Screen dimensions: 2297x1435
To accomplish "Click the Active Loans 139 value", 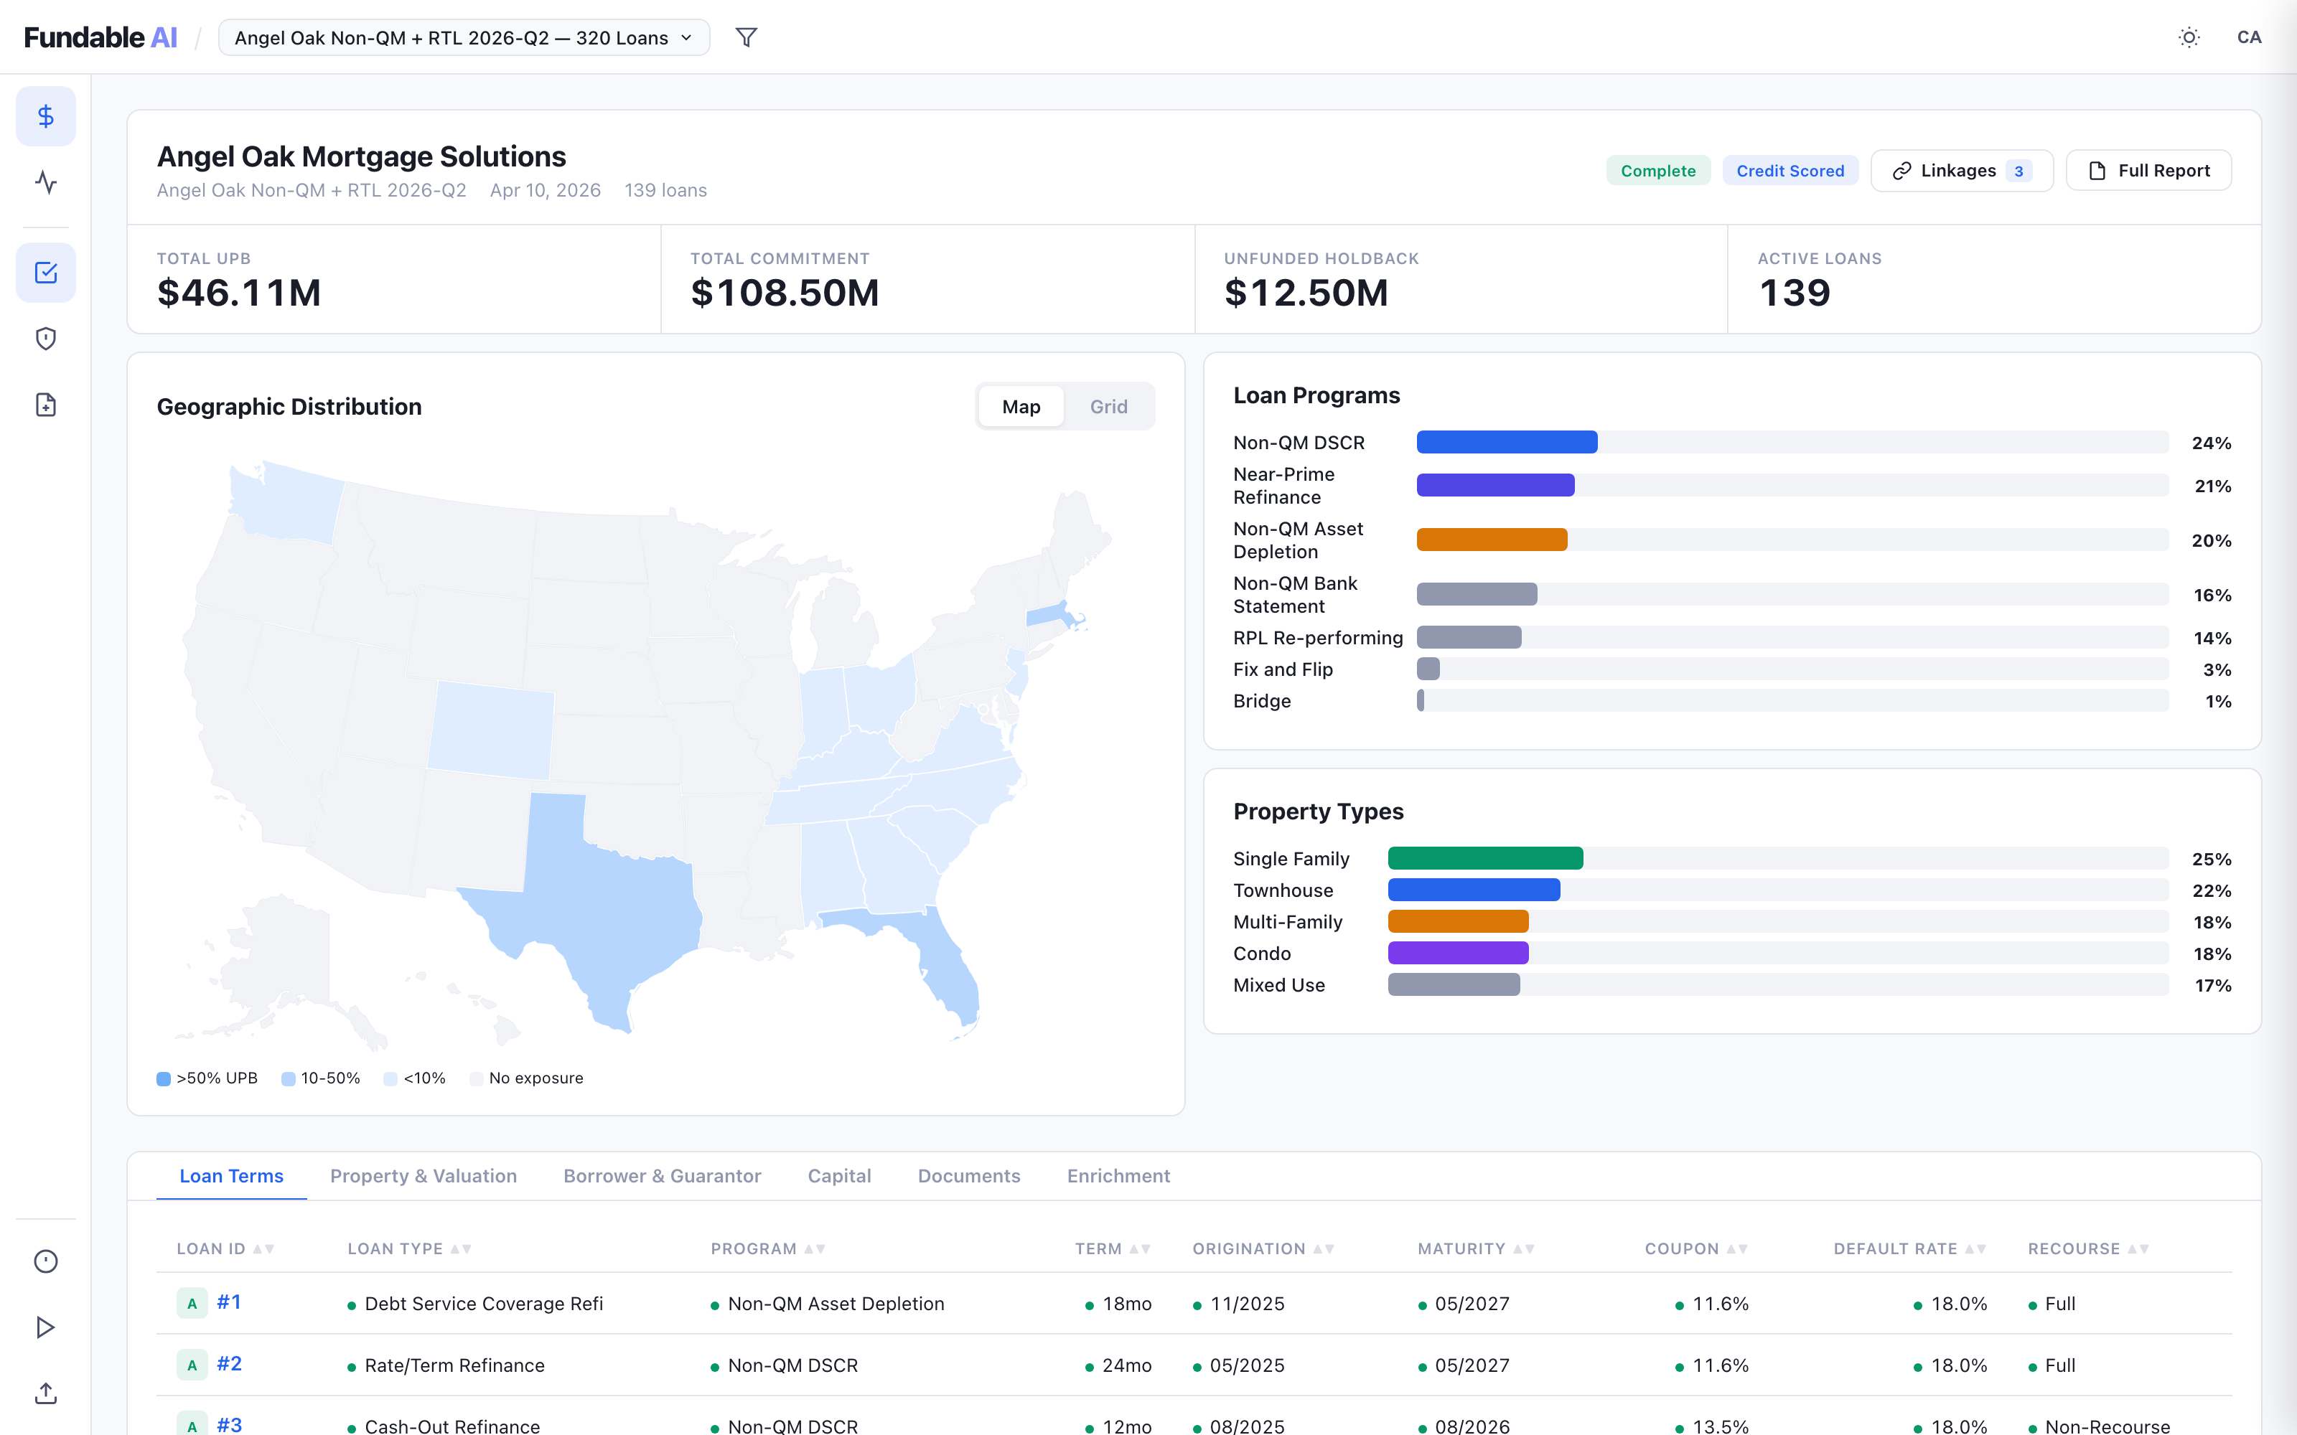I will (1795, 292).
